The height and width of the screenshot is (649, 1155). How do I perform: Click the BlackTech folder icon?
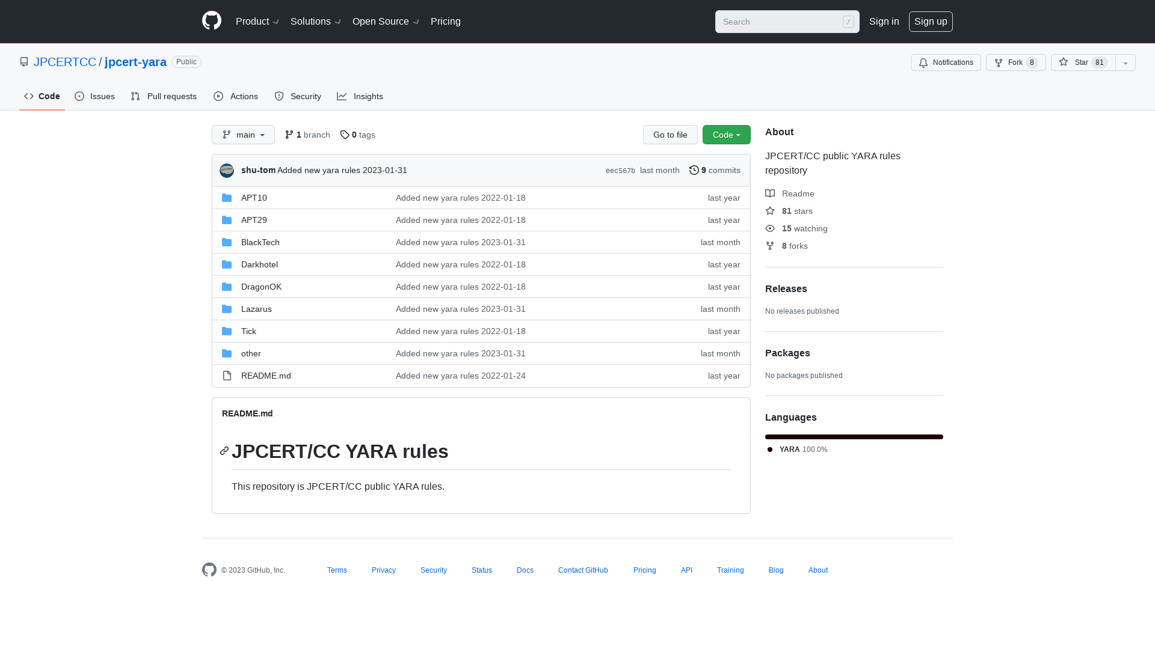(x=227, y=242)
